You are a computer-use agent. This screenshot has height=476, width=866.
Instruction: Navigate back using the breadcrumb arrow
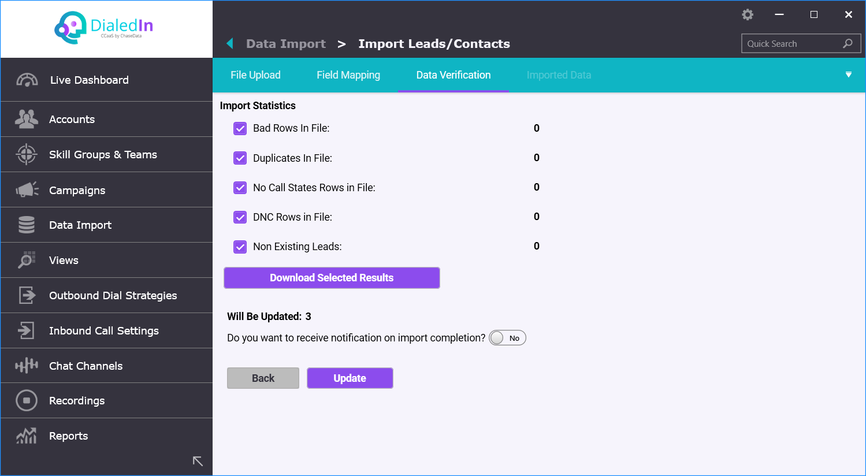coord(229,43)
